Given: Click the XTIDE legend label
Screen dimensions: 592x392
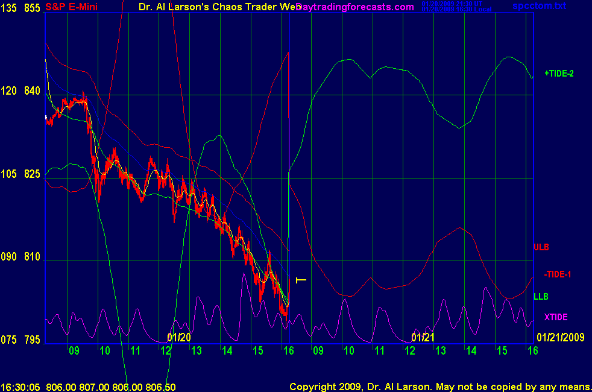Looking at the screenshot, I should 556,317.
